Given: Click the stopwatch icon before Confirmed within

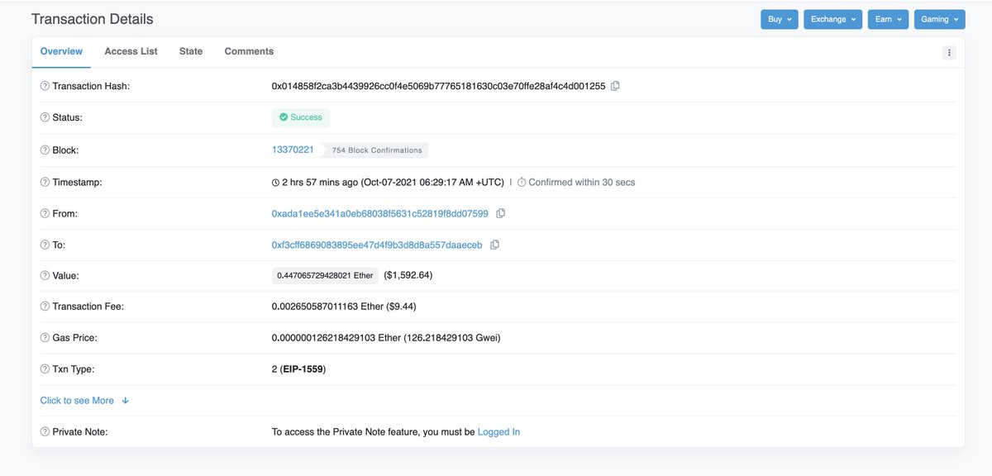Looking at the screenshot, I should tap(522, 182).
